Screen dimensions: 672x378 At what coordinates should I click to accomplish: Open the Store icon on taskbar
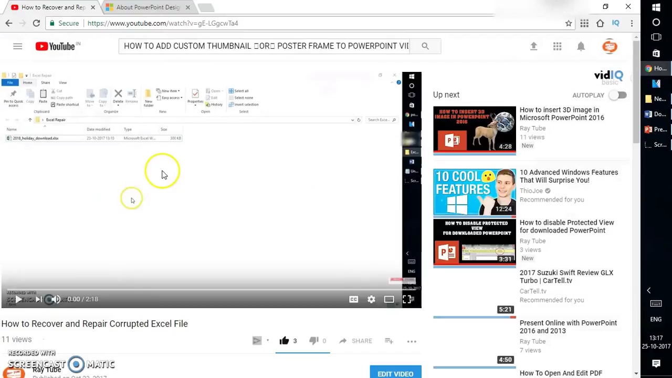click(x=656, y=53)
